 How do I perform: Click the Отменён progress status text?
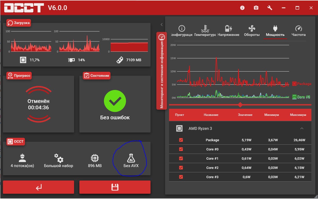(38, 101)
